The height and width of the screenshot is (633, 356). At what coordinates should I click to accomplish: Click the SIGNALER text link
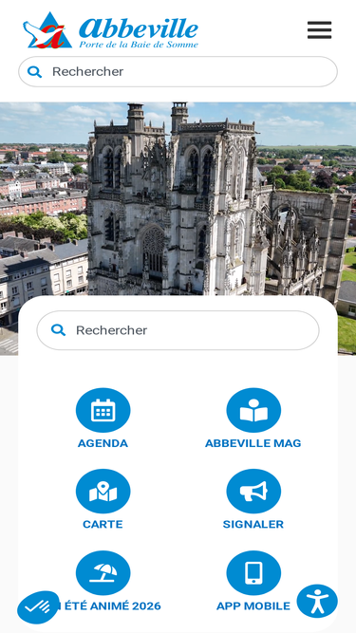point(253,525)
